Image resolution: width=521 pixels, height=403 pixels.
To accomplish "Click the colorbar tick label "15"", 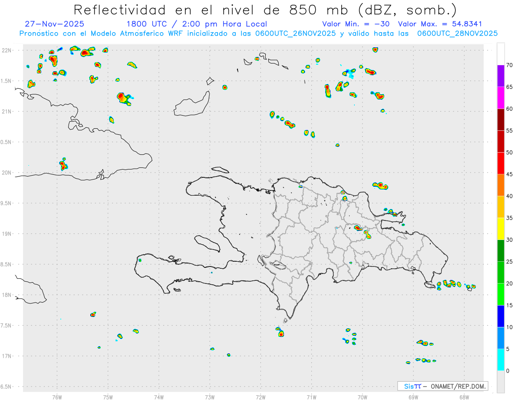I will pyautogui.click(x=509, y=305).
